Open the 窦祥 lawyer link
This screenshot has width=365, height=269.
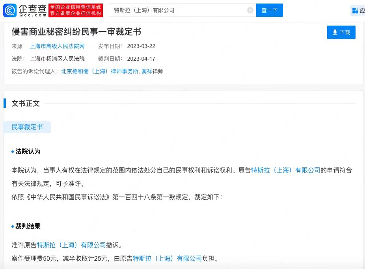pyautogui.click(x=147, y=71)
